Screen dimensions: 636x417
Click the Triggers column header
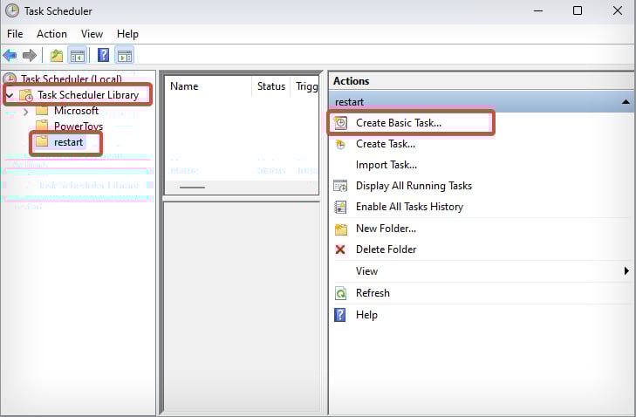pyautogui.click(x=306, y=86)
